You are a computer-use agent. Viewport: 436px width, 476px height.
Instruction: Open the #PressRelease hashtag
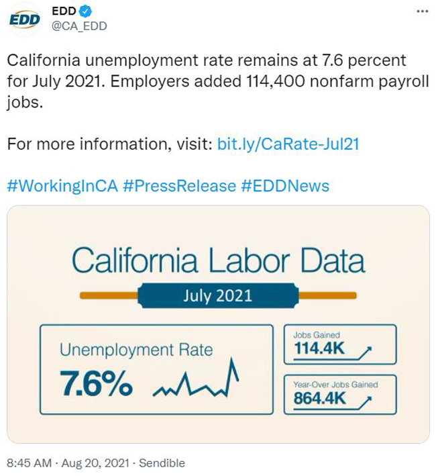coord(180,186)
